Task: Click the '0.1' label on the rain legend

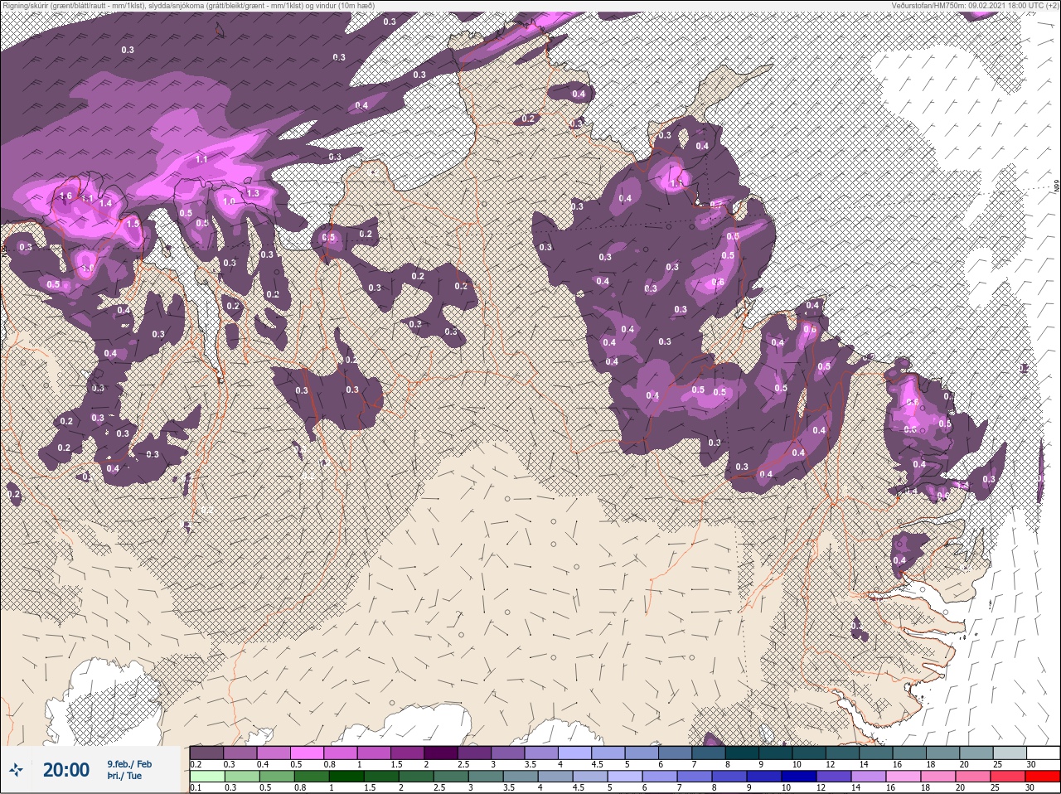Action: 196,788
